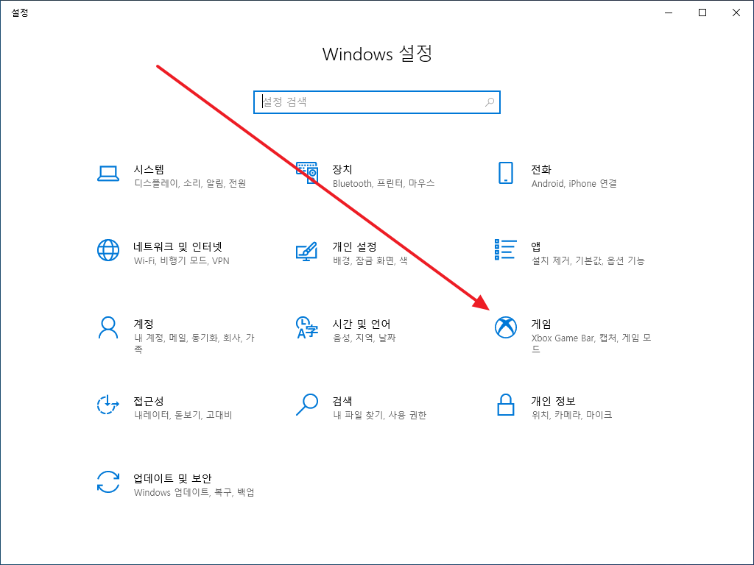This screenshot has height=565, width=754.
Task: Click description 'Android, iPhone 연결'
Action: 574,183
